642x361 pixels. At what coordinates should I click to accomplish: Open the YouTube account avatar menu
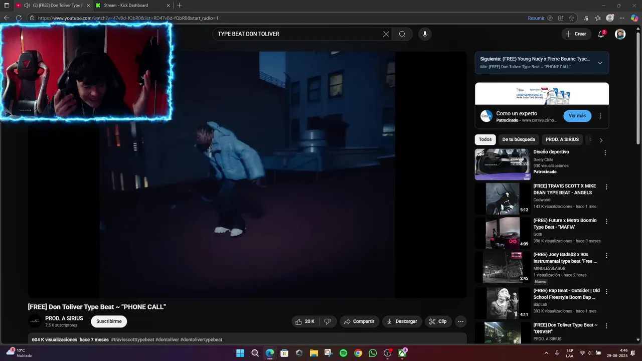[620, 34]
